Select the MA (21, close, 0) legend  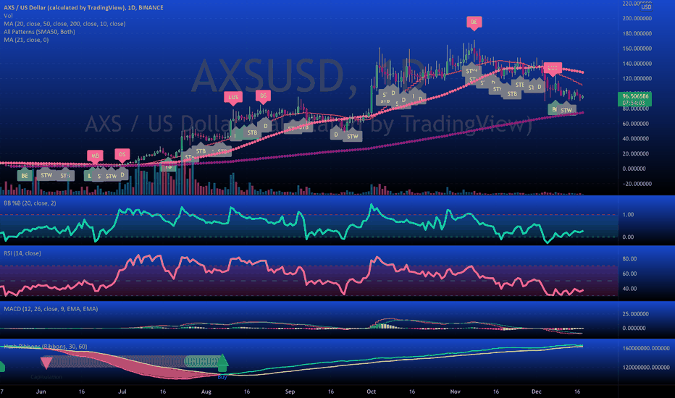tap(26, 40)
